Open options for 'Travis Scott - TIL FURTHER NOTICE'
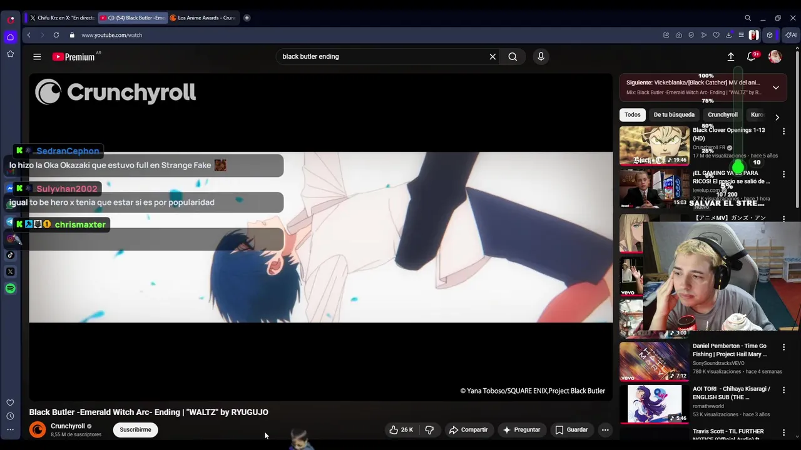801x450 pixels. (783, 432)
